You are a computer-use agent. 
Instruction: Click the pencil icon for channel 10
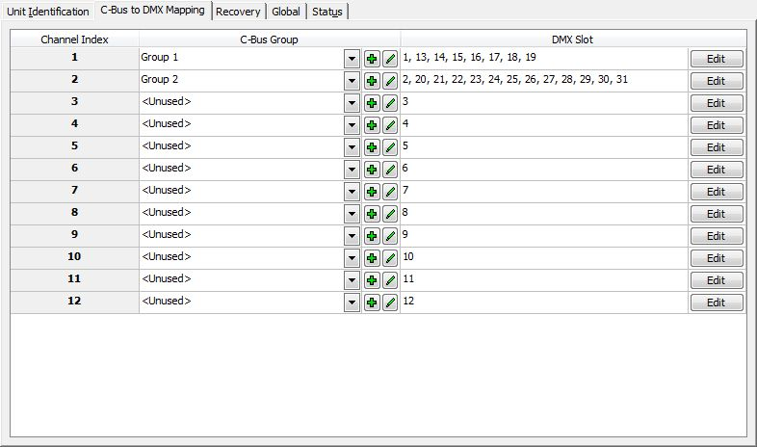click(390, 258)
